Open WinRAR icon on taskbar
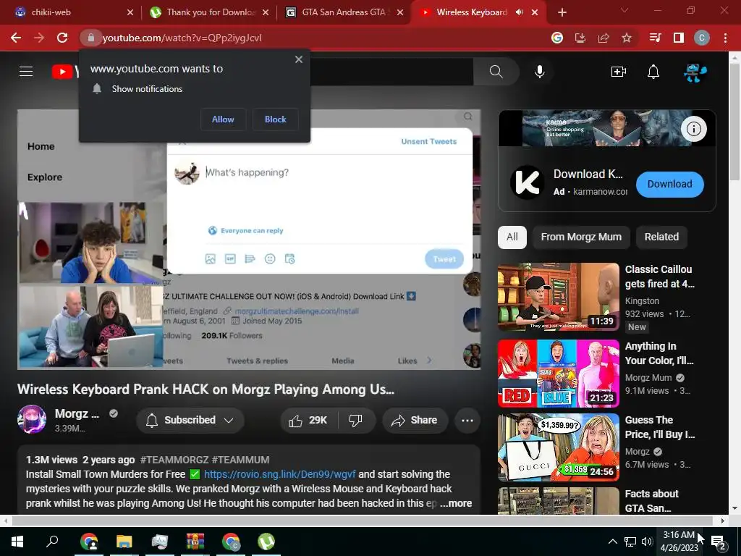The image size is (741, 556). 195,542
